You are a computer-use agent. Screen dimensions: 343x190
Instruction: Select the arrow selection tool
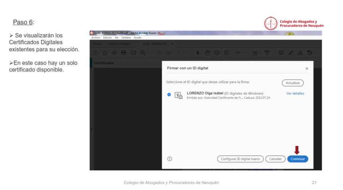pos(198,52)
